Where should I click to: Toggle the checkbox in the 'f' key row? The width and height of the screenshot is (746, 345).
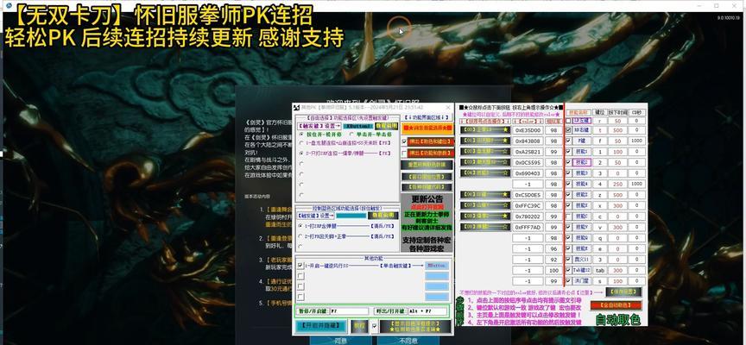pyautogui.click(x=568, y=141)
